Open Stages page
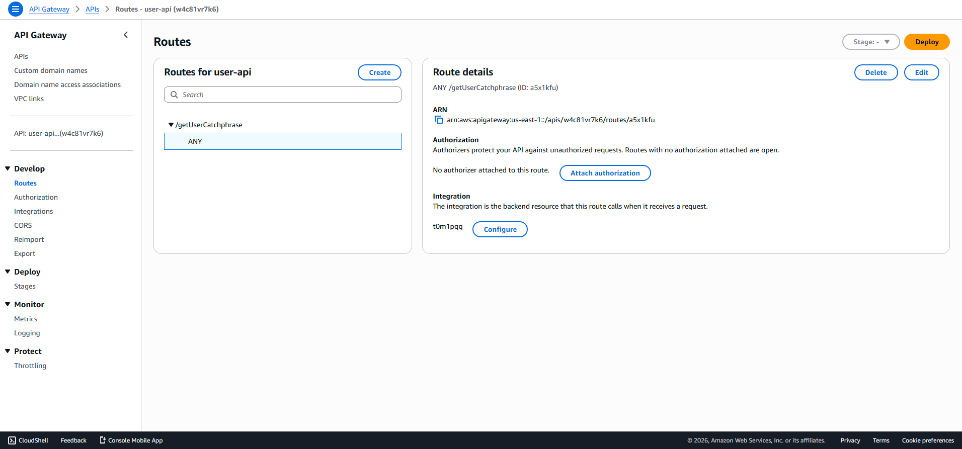The height and width of the screenshot is (449, 962). (x=25, y=286)
